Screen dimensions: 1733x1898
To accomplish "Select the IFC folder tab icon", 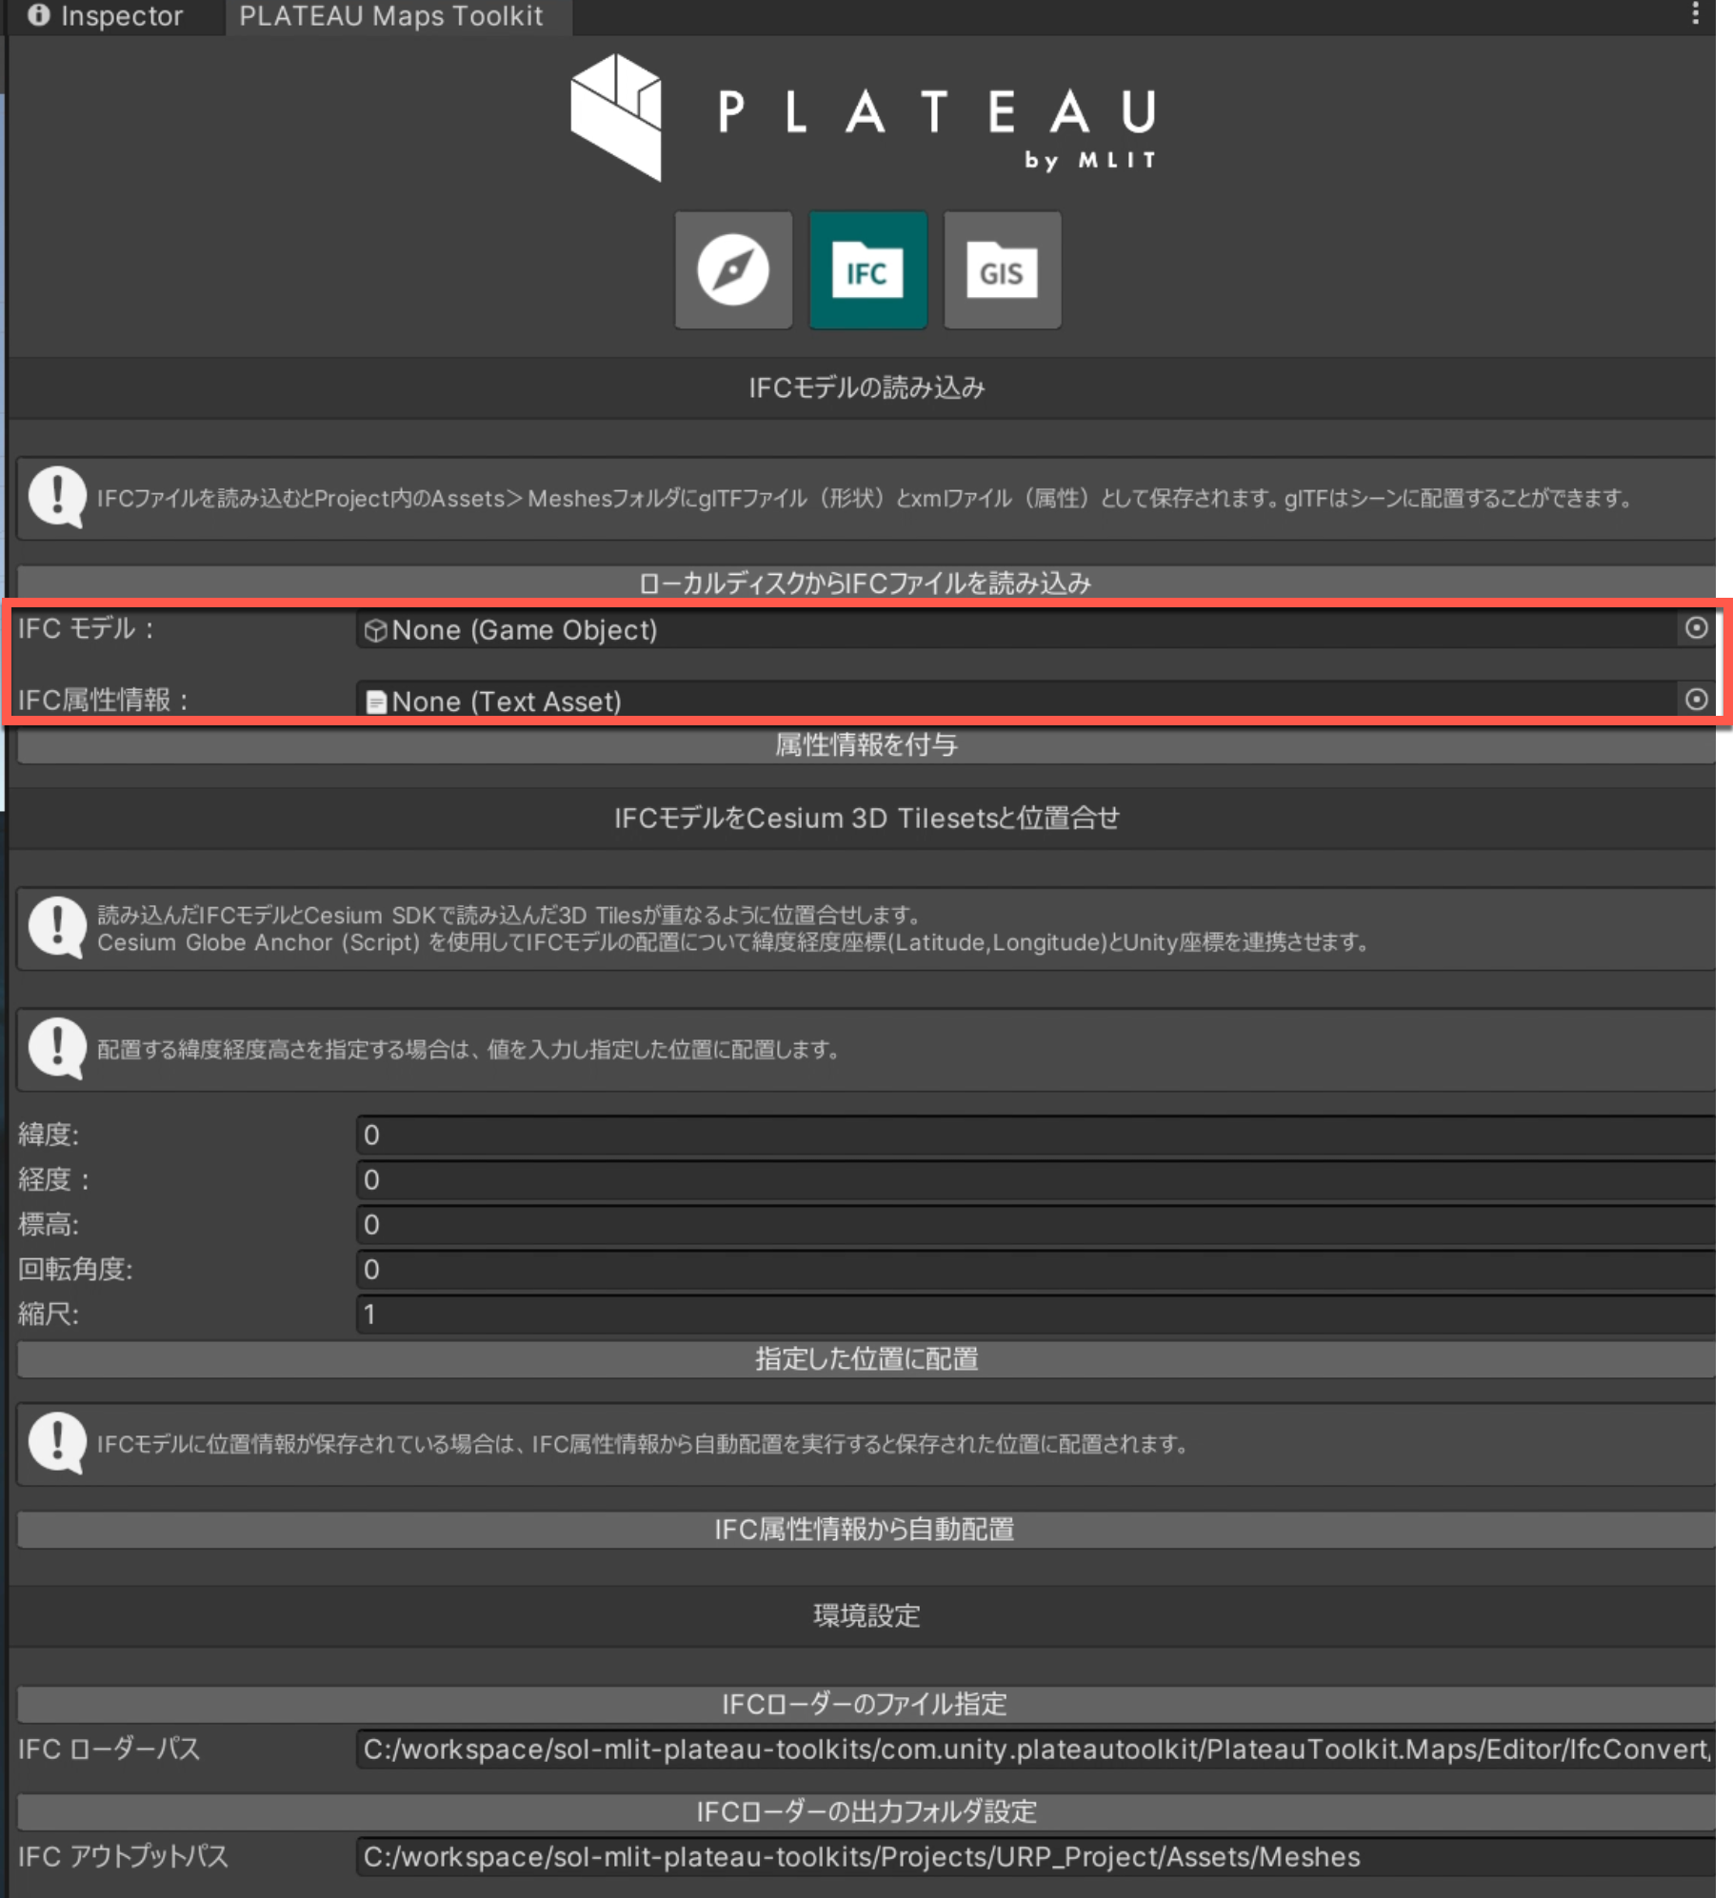I will (867, 270).
